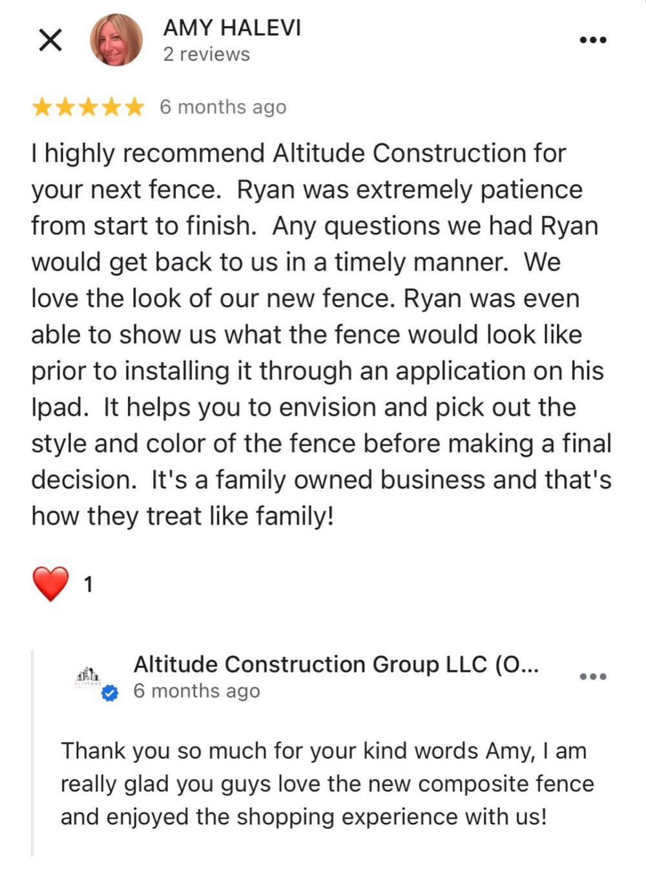Tap the fifth rating star
Image resolution: width=646 pixels, height=870 pixels.
point(134,107)
